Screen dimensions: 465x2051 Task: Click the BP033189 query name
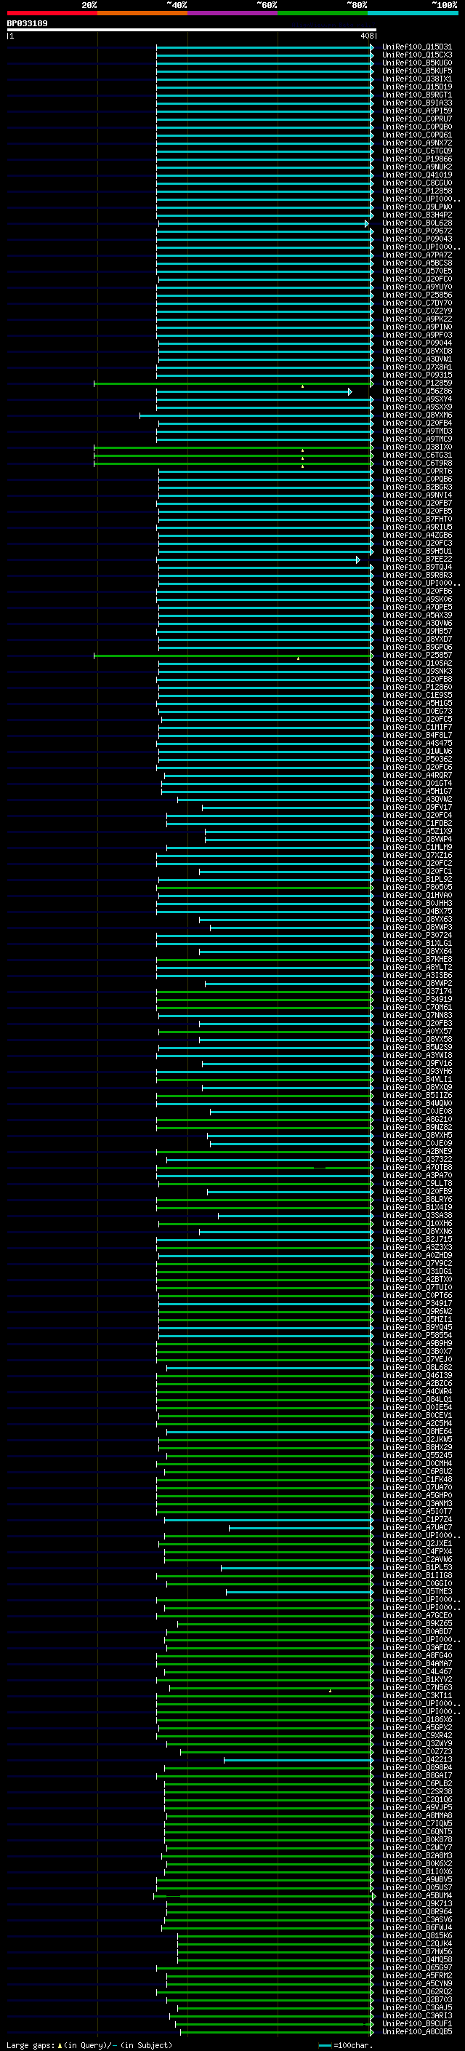27,23
